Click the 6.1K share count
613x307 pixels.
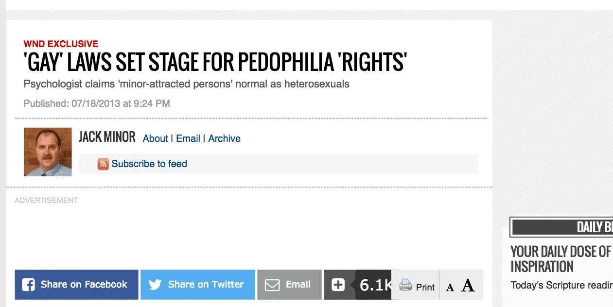(x=375, y=285)
